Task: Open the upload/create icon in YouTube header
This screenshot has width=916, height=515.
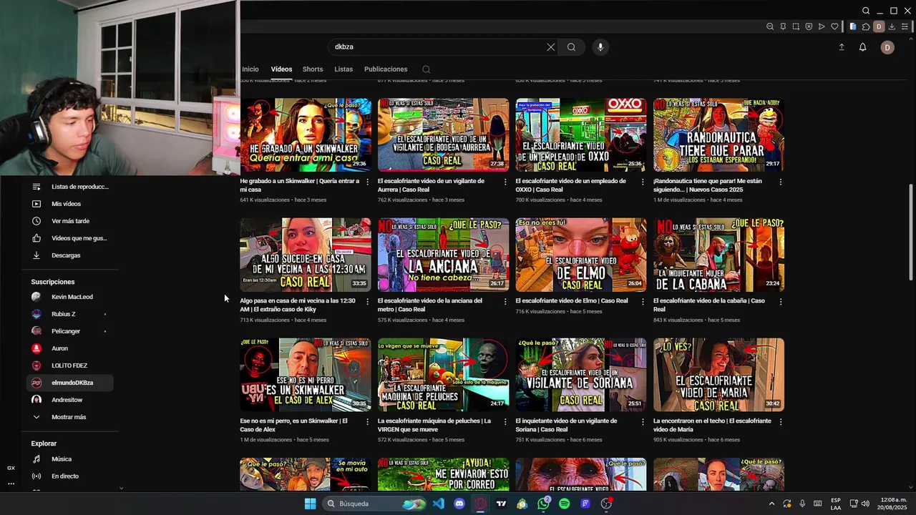Action: 842,47
